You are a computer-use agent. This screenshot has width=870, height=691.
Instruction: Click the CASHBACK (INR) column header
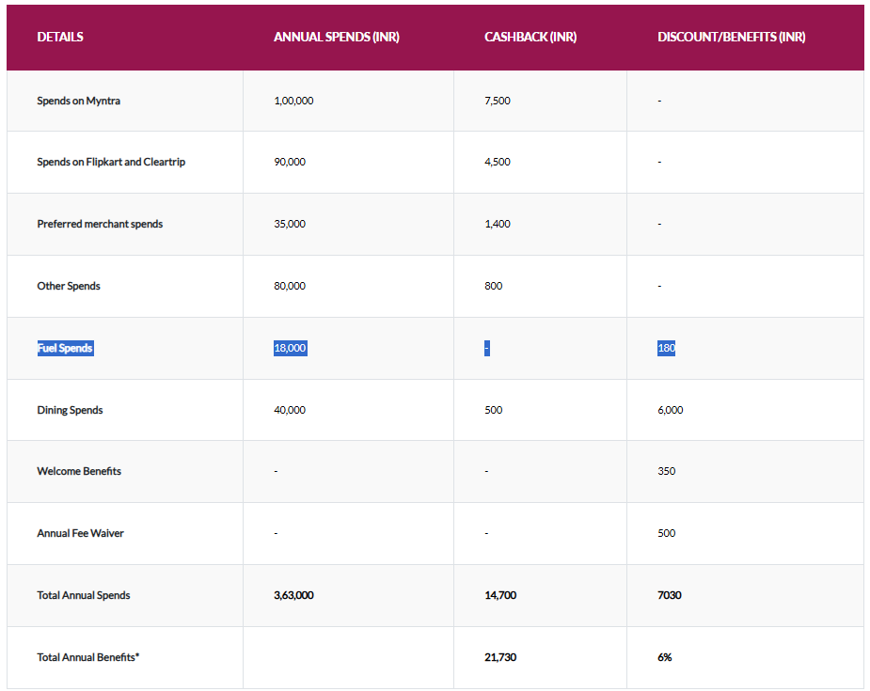(530, 38)
